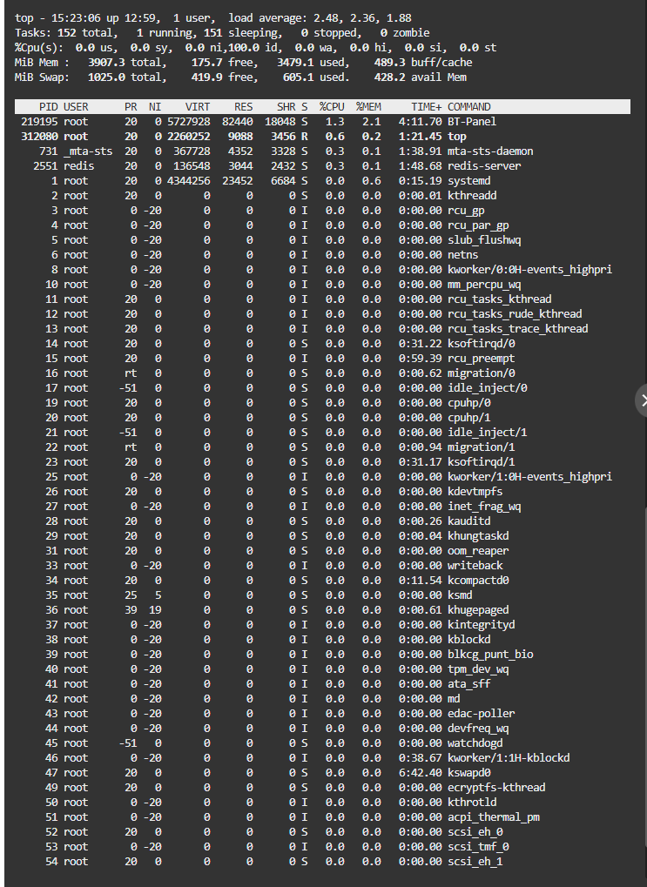Click the VIRT column header
This screenshot has width=647, height=887.
[198, 106]
